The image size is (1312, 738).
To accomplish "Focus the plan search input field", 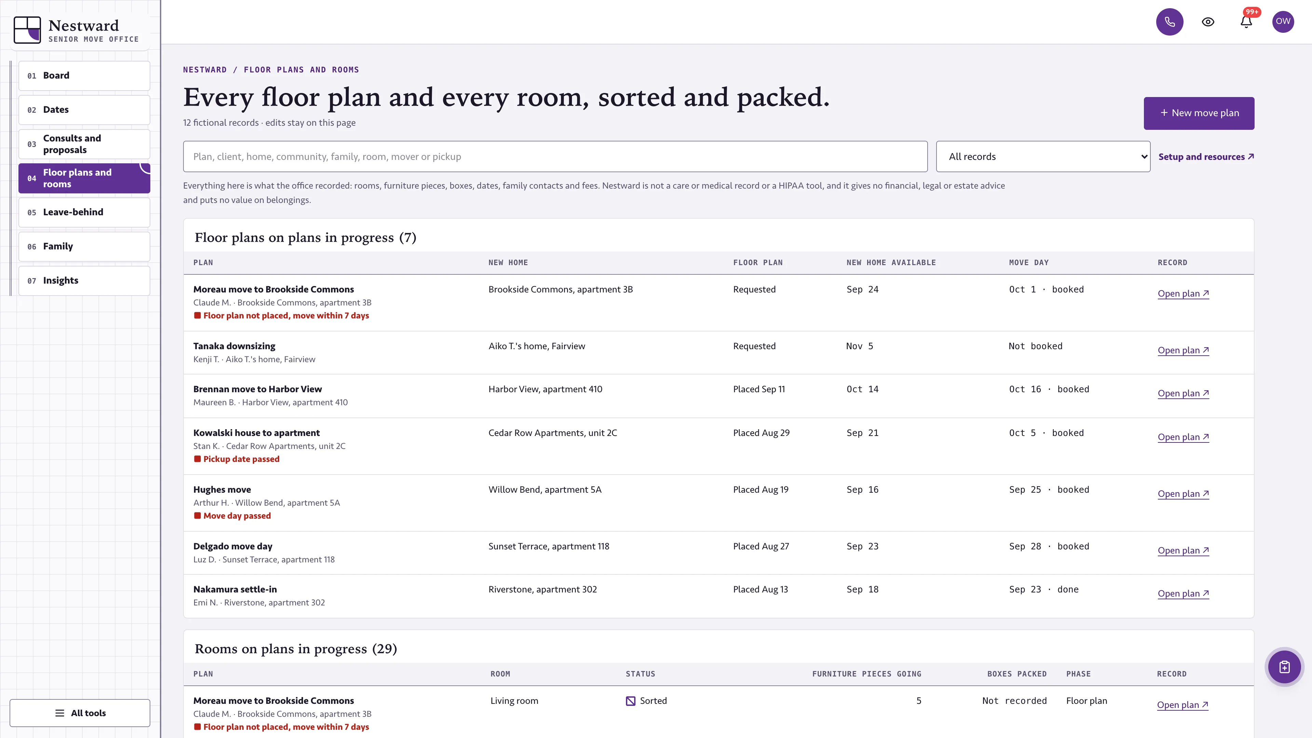I will pos(555,156).
